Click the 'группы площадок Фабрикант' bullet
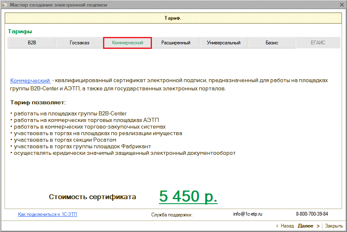Image resolution: width=347 pixels, height=232 pixels. click(x=80, y=146)
